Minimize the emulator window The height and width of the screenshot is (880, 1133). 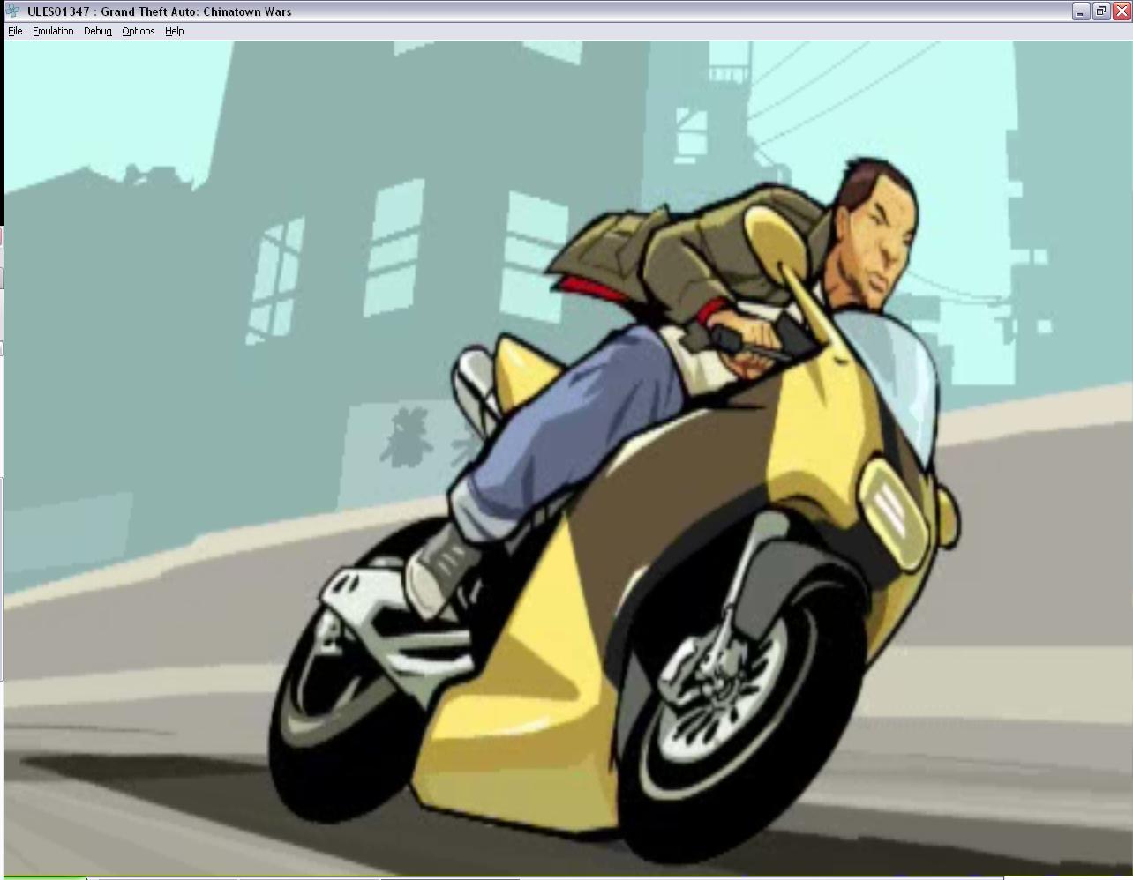[x=1080, y=11]
